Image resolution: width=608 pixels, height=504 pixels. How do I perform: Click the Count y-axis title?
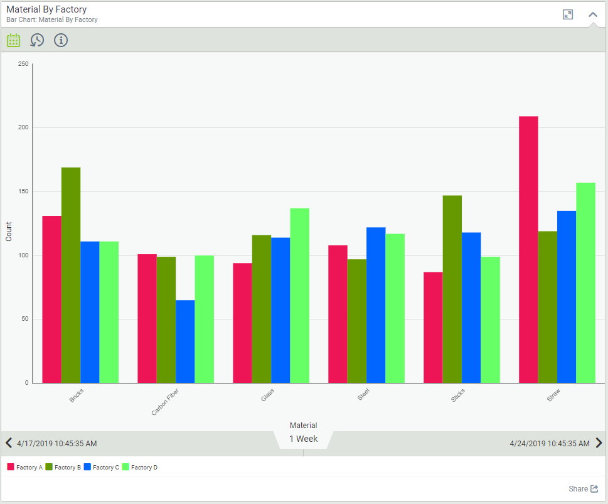(9, 232)
